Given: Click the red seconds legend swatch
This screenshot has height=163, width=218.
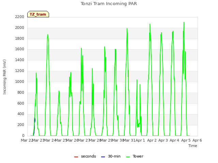Looking at the screenshot, I should click(76, 157).
